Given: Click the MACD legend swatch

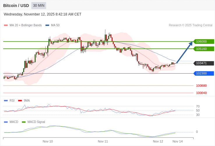Looking at the screenshot, I should (x=6, y=122).
